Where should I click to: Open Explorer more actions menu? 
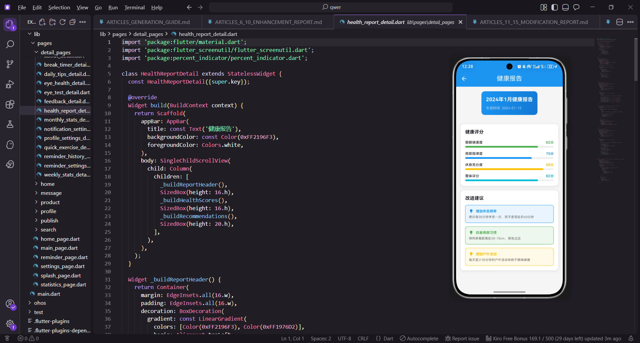(83, 22)
